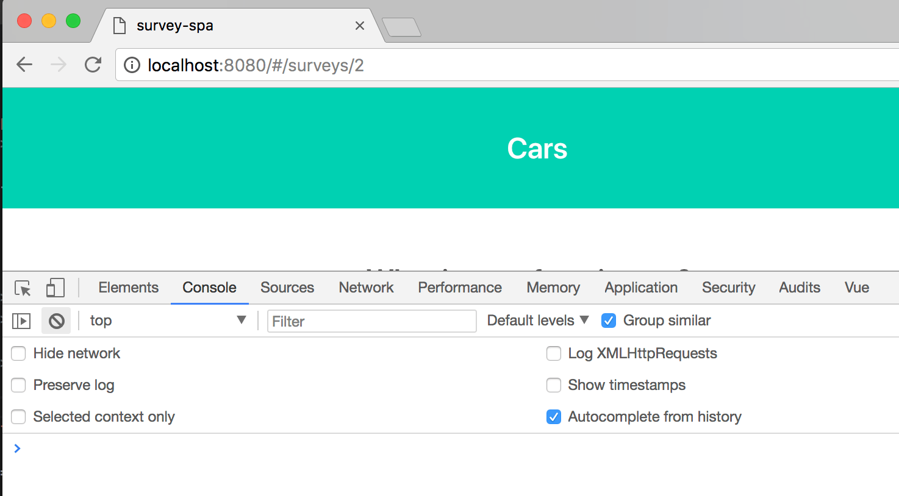Expand the console prompt arrow
899x496 pixels.
(17, 448)
